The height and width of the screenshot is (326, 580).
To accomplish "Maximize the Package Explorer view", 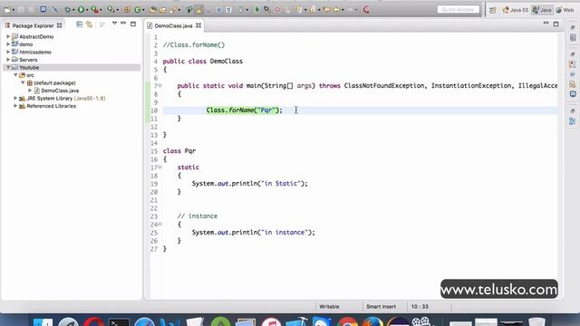I will [x=133, y=24].
